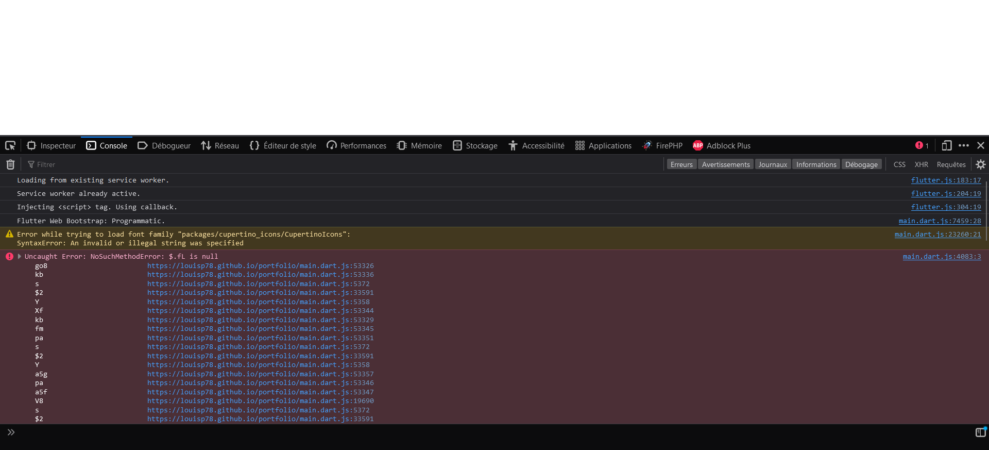
Task: Open stack link main.dart.js:53357
Action: 261,374
